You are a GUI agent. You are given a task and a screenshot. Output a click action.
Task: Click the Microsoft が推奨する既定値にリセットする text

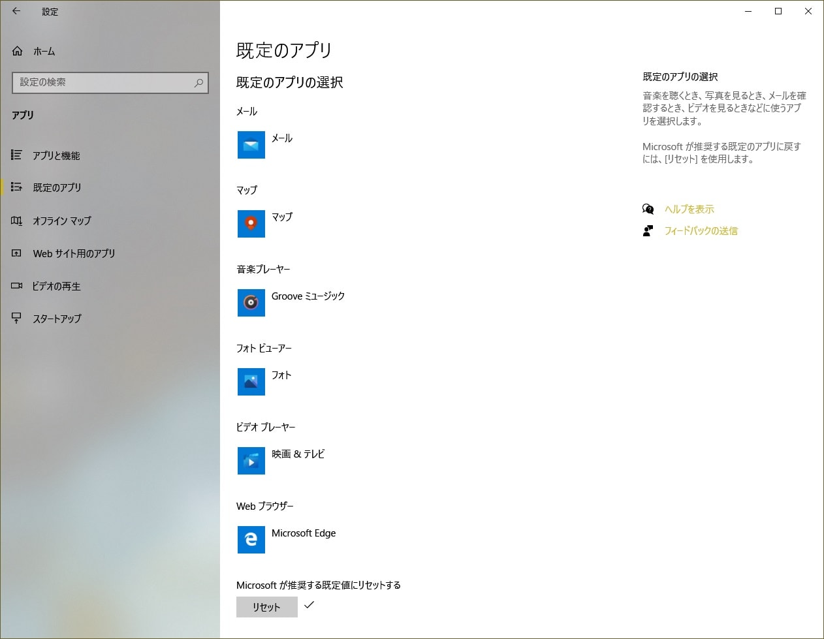tap(319, 585)
